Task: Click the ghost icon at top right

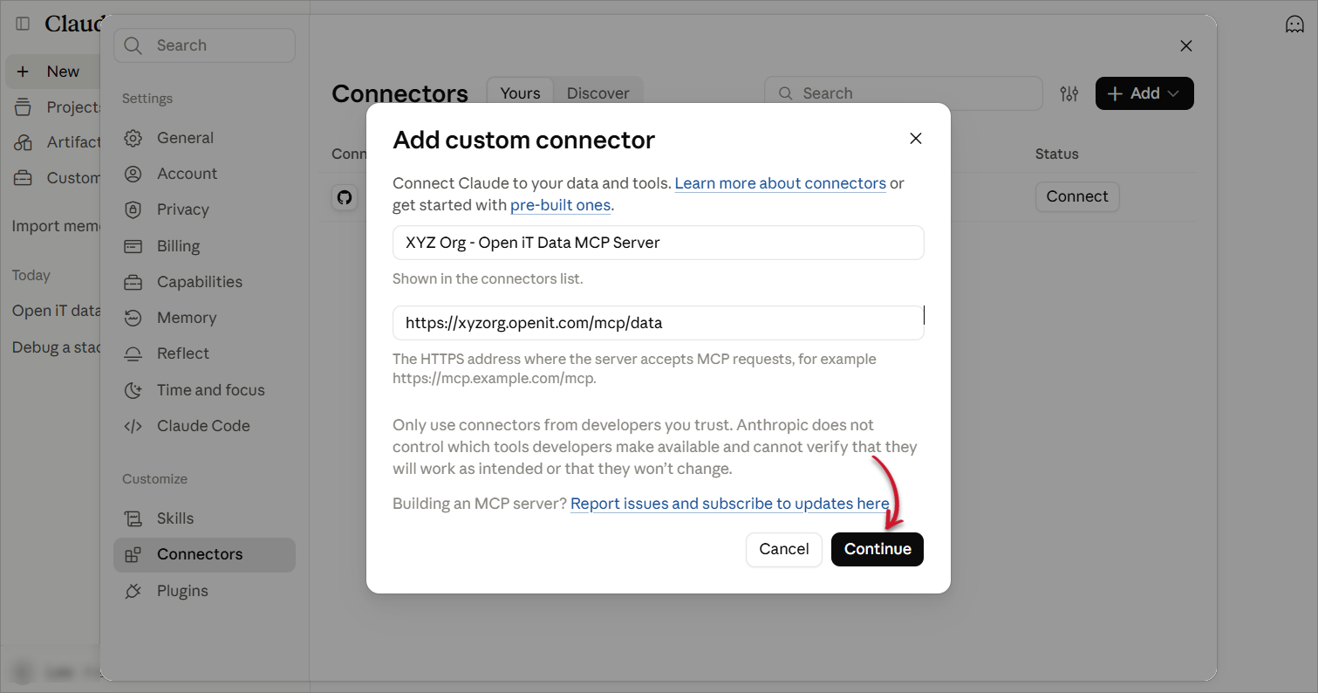Action: 1294,24
